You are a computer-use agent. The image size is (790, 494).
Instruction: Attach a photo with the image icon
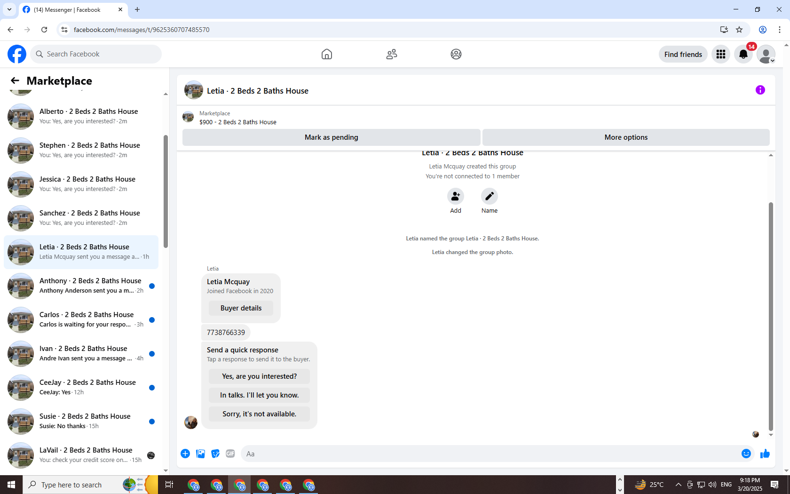click(x=200, y=454)
